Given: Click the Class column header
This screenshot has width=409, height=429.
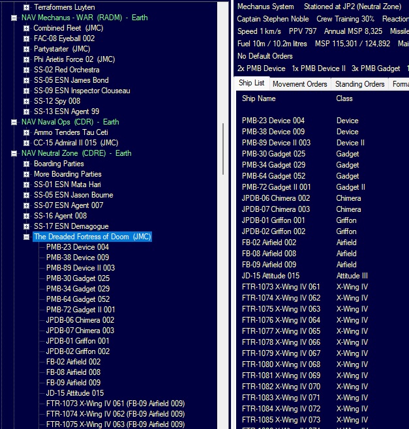Looking at the screenshot, I should [x=344, y=98].
